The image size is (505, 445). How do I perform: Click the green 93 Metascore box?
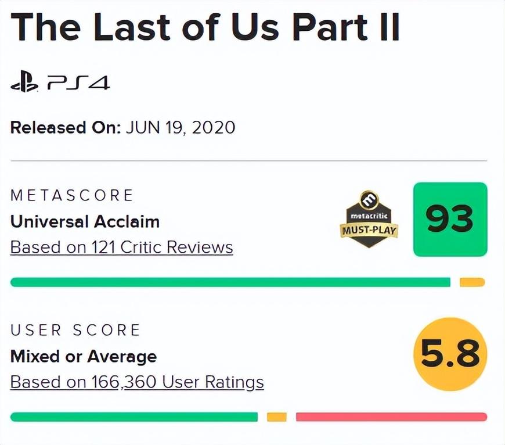click(x=450, y=219)
